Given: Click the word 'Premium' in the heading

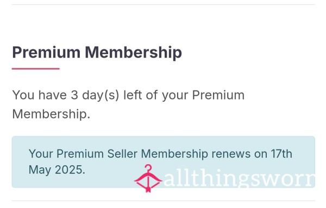Looking at the screenshot, I should (46, 52).
